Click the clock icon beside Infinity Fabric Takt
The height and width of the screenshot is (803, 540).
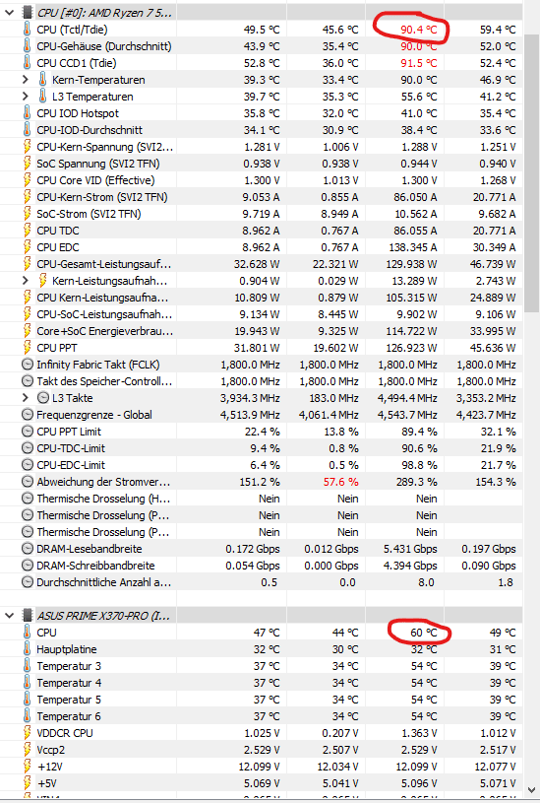tap(28, 365)
